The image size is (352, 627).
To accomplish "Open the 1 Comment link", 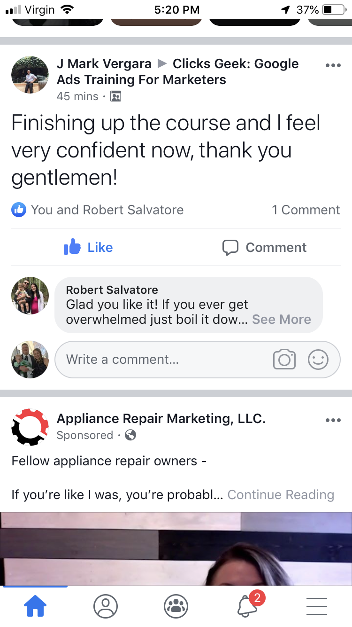I will (306, 210).
